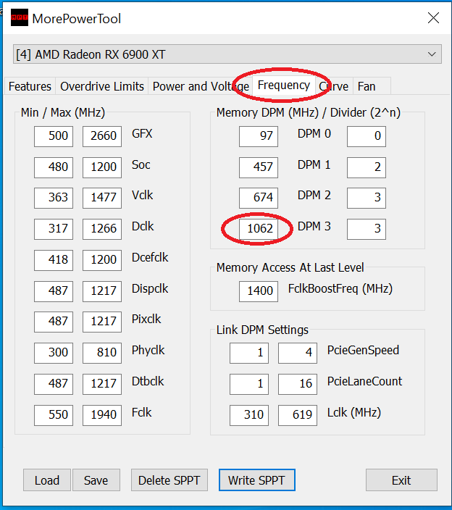The width and height of the screenshot is (452, 510).
Task: Edit the Dcefclk maximum field
Action: pyautogui.click(x=102, y=260)
